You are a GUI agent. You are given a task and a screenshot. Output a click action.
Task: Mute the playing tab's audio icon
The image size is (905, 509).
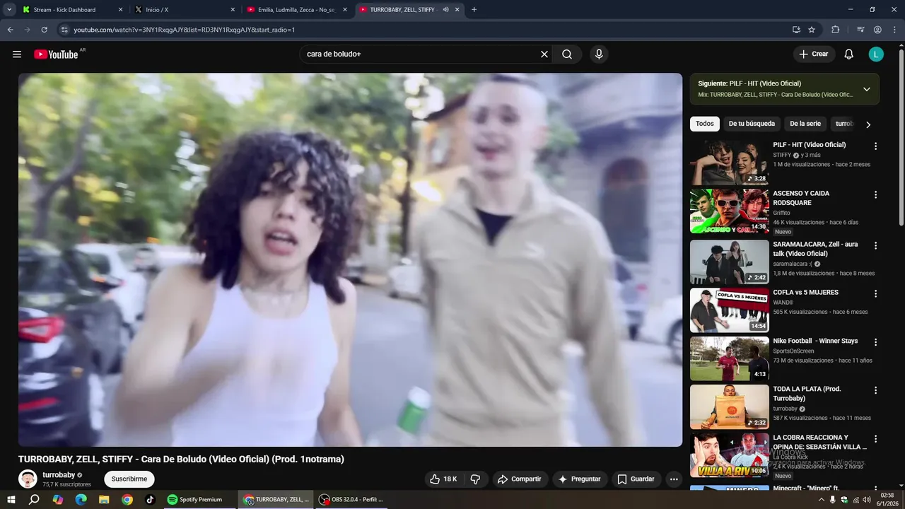pyautogui.click(x=445, y=10)
